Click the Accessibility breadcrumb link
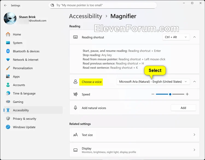205x160 pixels. click(x=86, y=16)
